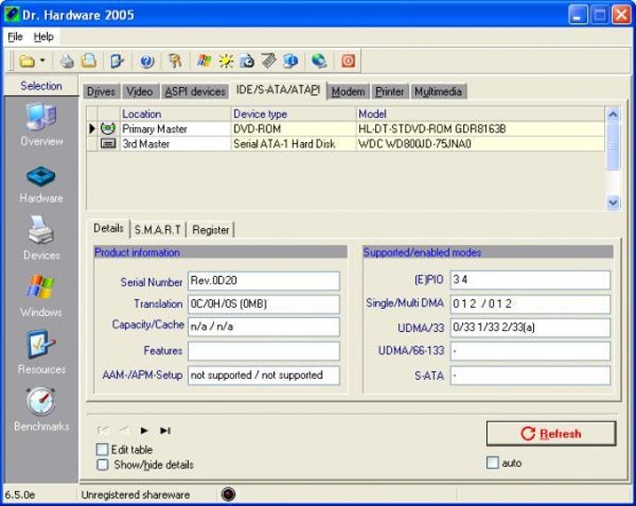Image resolution: width=636 pixels, height=506 pixels.
Task: Click the Single/Multi DMA field
Action: [x=530, y=304]
